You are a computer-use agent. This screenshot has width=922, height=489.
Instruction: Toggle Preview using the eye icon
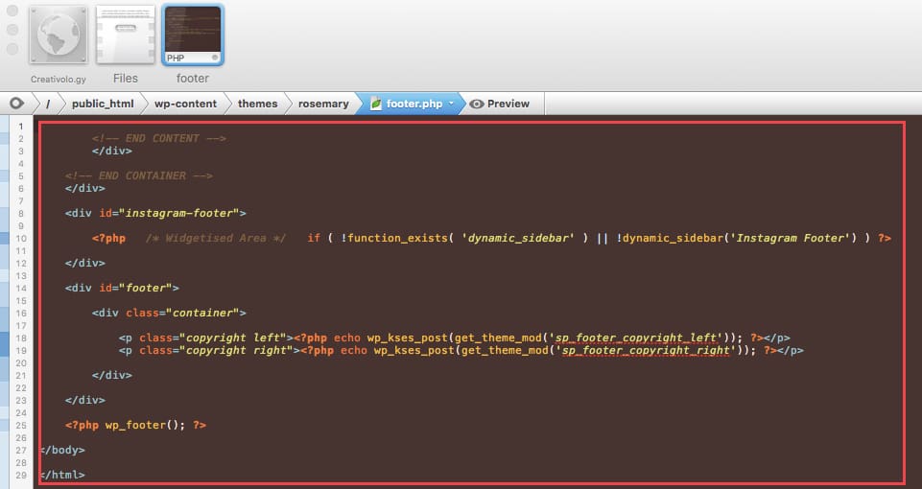click(476, 104)
